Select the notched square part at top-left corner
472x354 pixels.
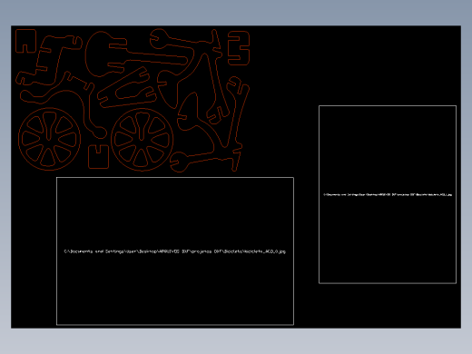pyautogui.click(x=25, y=41)
